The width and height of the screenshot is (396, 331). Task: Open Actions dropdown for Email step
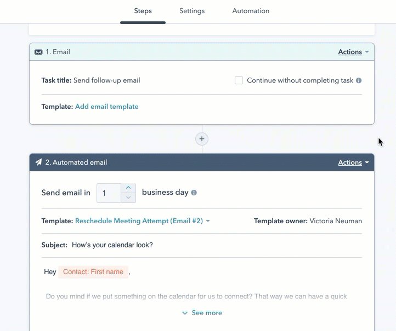[353, 52]
